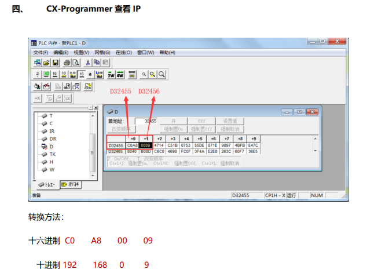Image resolution: width=367 pixels, height=273 pixels.
Task: Open the 窗口(W) menu
Action: pyautogui.click(x=145, y=53)
